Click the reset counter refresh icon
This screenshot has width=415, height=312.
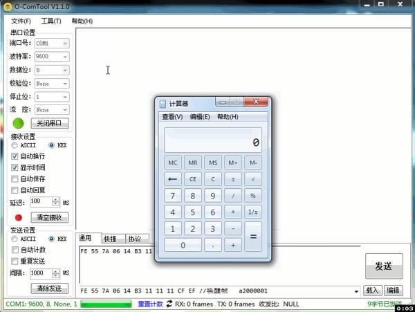(x=169, y=304)
